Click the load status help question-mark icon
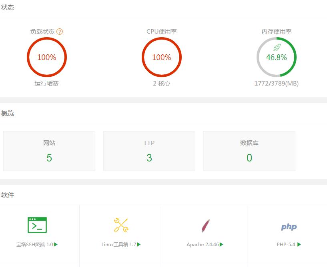The width and height of the screenshot is (327, 267). (60, 32)
